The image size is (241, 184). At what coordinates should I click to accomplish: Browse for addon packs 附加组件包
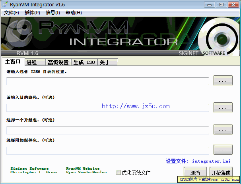click(223, 149)
